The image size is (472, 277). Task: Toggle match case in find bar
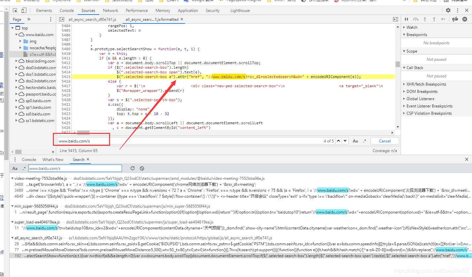pyautogui.click(x=355, y=141)
